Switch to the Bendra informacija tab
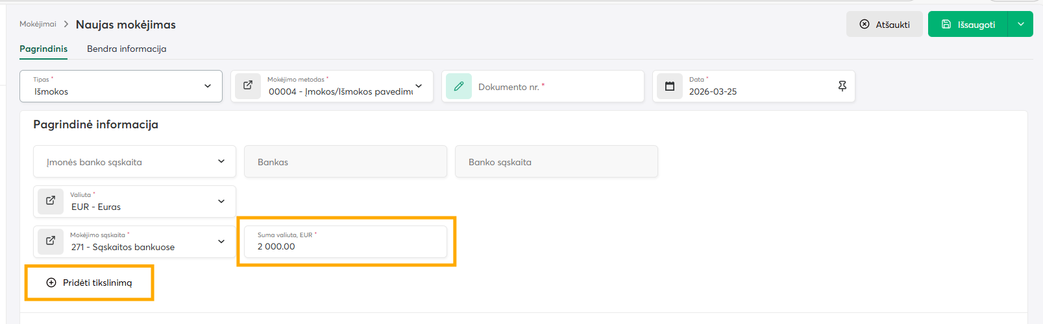 click(x=127, y=49)
